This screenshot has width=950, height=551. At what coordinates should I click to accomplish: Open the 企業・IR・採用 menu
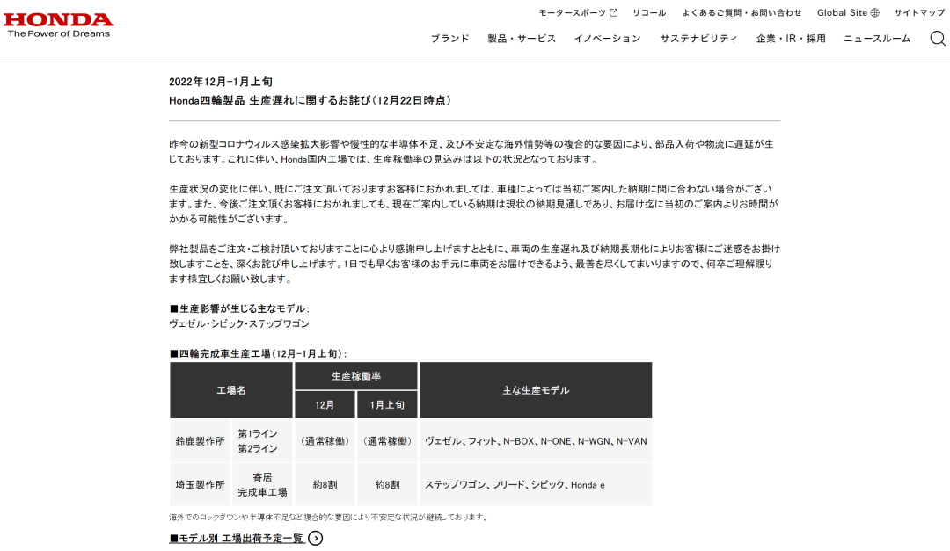791,39
